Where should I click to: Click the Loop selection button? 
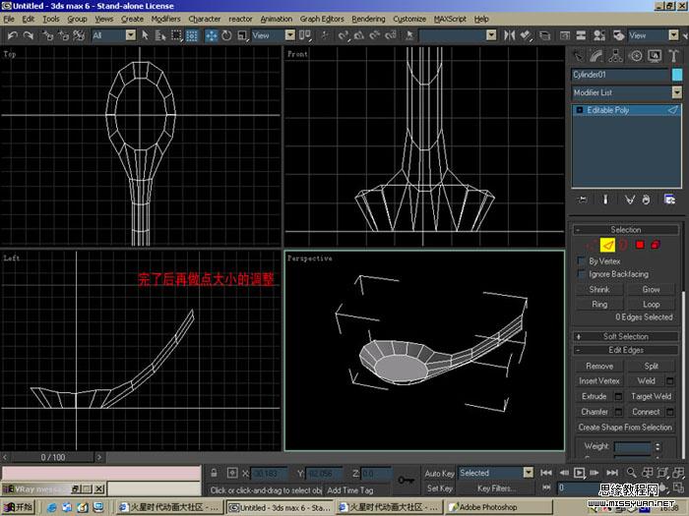click(x=651, y=304)
